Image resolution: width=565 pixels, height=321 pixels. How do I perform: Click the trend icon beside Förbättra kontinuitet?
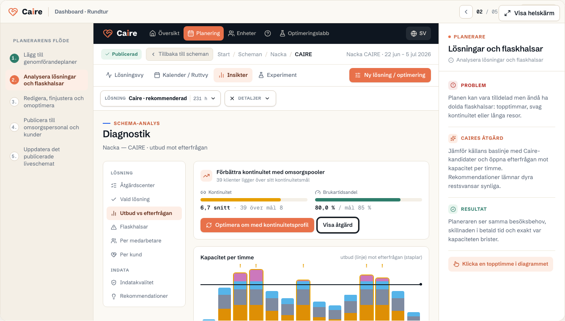206,175
